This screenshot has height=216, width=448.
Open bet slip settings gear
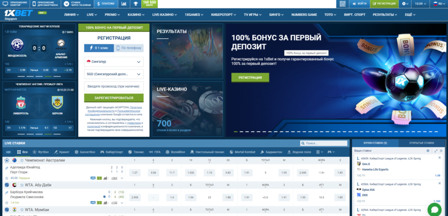428,151
